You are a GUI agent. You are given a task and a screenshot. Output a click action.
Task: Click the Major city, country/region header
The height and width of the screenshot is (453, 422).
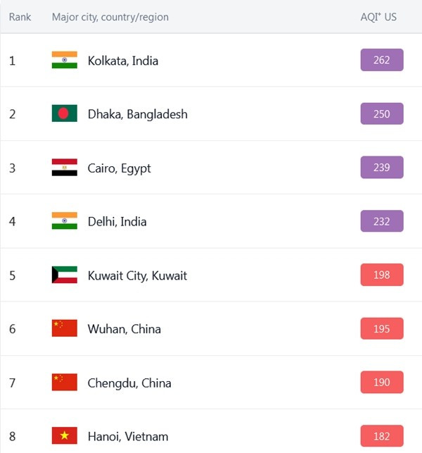[x=110, y=17]
